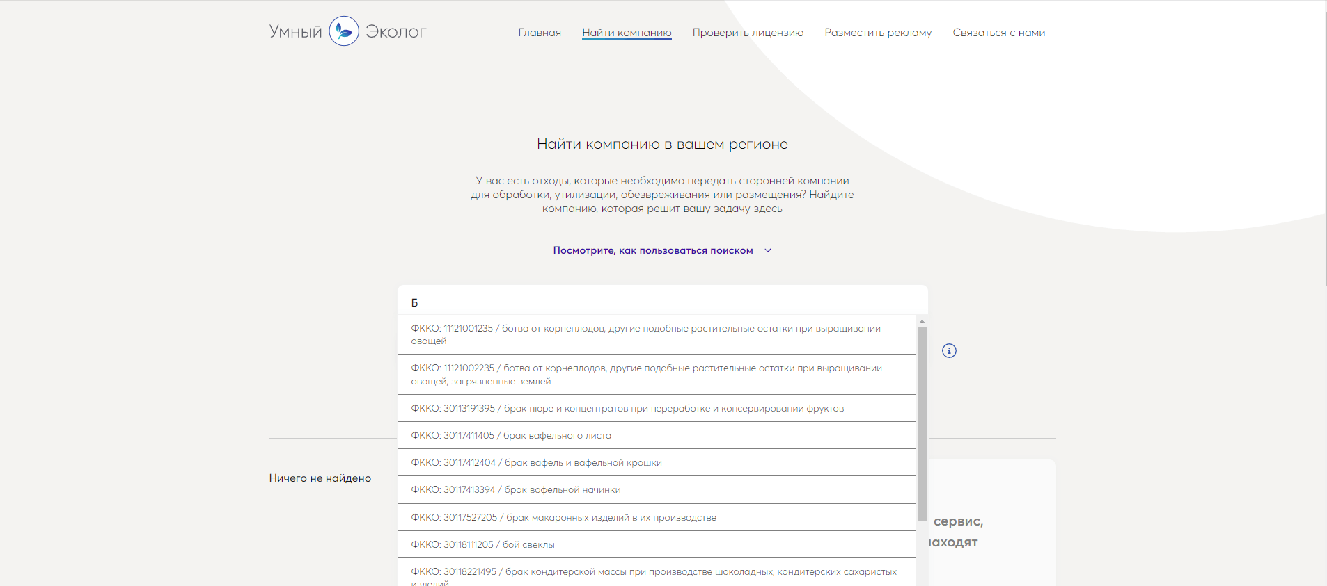This screenshot has height=586, width=1327.
Task: Click the 'Ничего не найдено' message
Action: coord(320,478)
